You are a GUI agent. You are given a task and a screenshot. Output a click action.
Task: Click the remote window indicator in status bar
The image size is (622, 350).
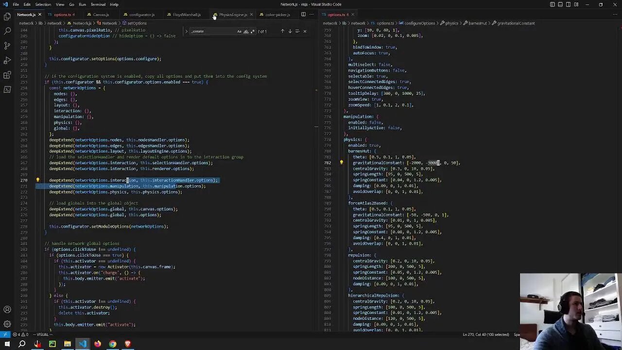(5, 334)
